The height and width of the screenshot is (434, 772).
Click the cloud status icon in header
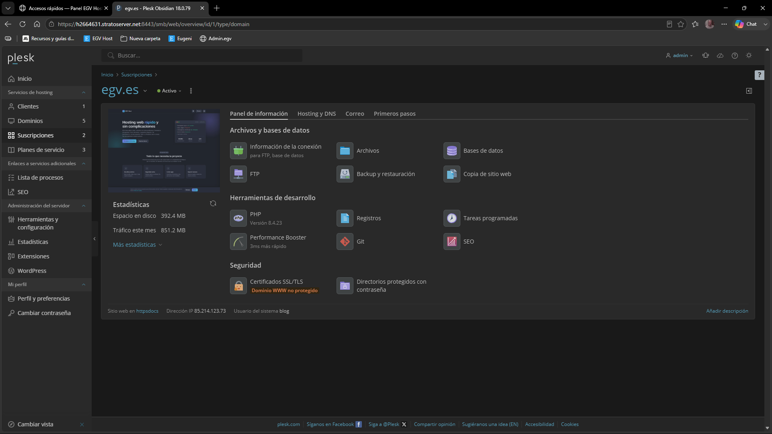[720, 55]
